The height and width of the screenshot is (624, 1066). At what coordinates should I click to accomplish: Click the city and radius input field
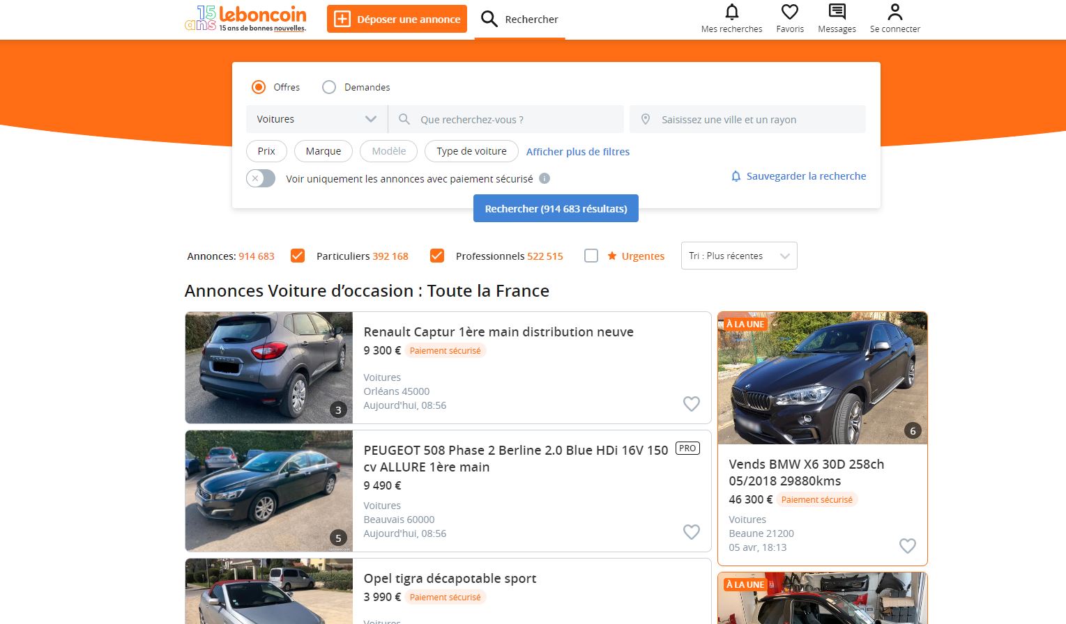[747, 119]
